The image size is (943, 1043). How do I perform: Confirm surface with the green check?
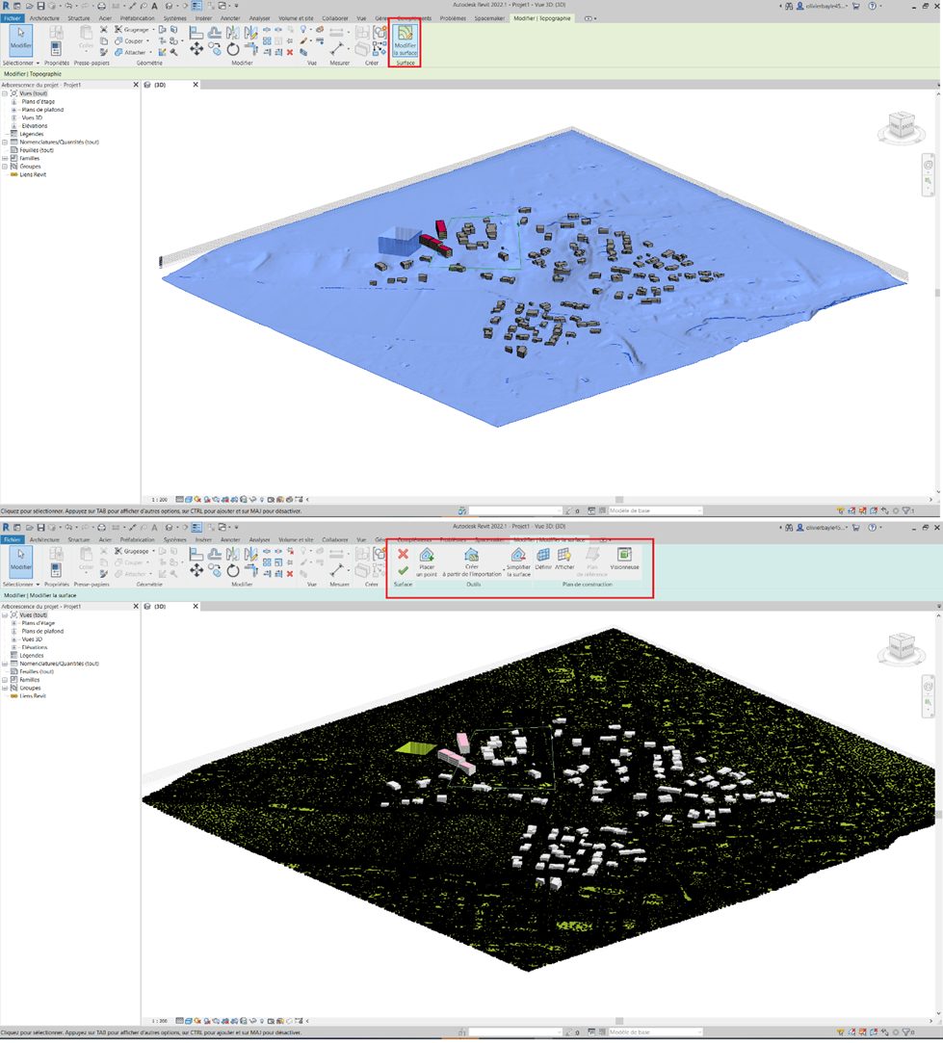pyautogui.click(x=402, y=570)
